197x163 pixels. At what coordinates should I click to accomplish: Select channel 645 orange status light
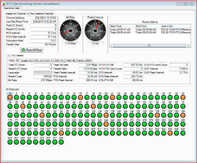tap(170, 133)
